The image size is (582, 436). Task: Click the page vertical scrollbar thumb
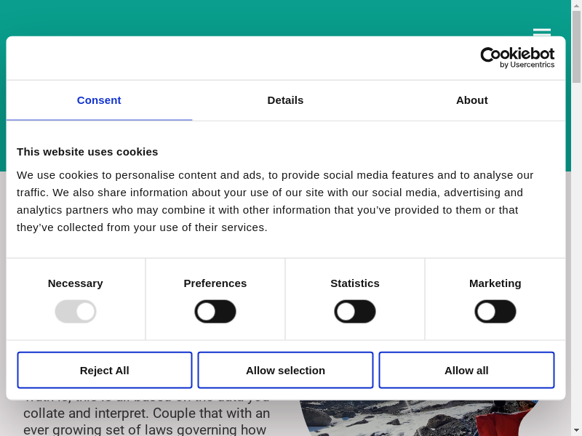576,47
